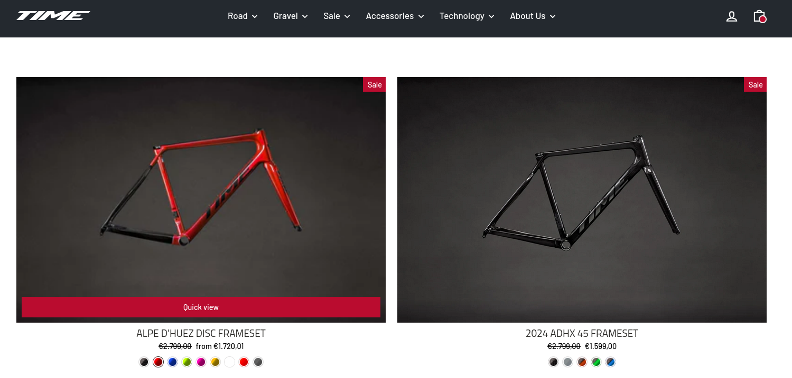
Task: Select the blue Alpe d'Huez color swatch
Action: pyautogui.click(x=172, y=362)
